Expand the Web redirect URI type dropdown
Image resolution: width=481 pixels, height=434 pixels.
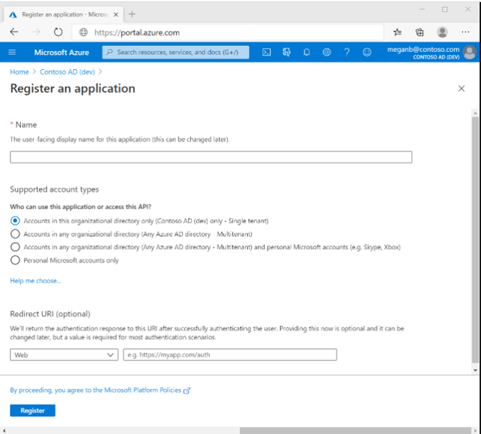pyautogui.click(x=64, y=355)
